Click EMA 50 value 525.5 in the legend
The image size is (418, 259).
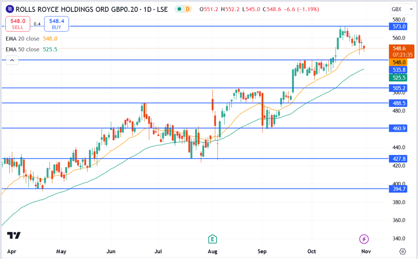click(50, 49)
